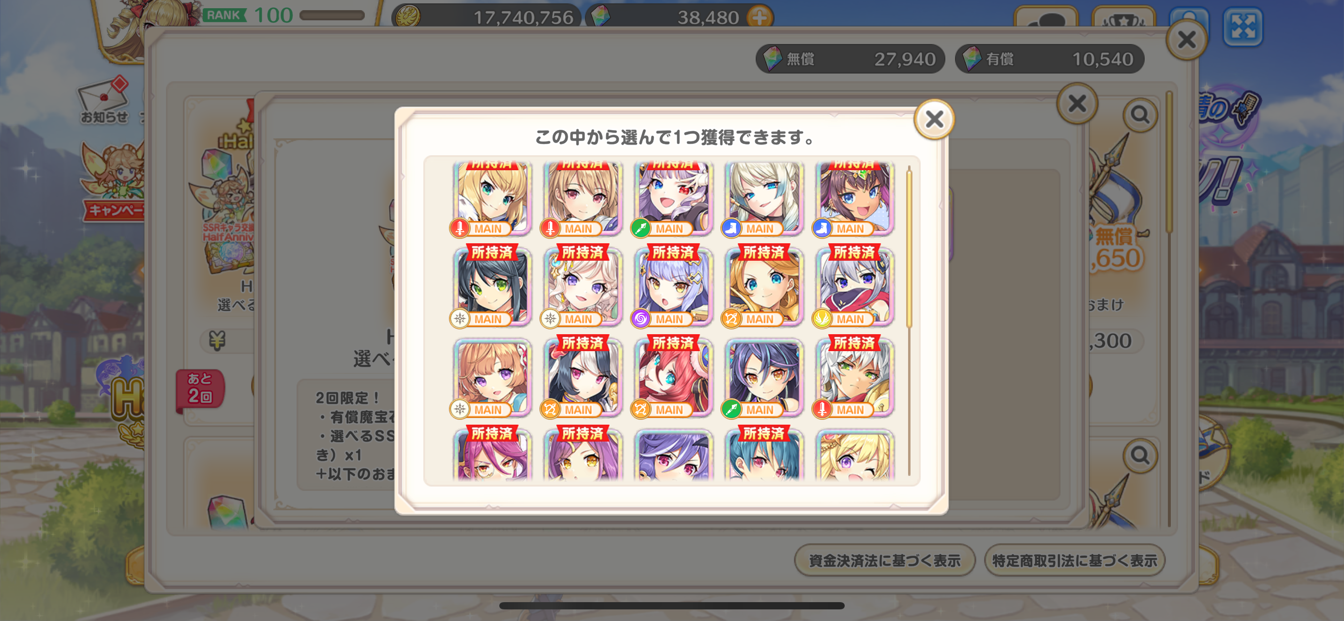The image size is (1344, 621).
Task: Tap the plus icon to add gems
Action: click(760, 17)
